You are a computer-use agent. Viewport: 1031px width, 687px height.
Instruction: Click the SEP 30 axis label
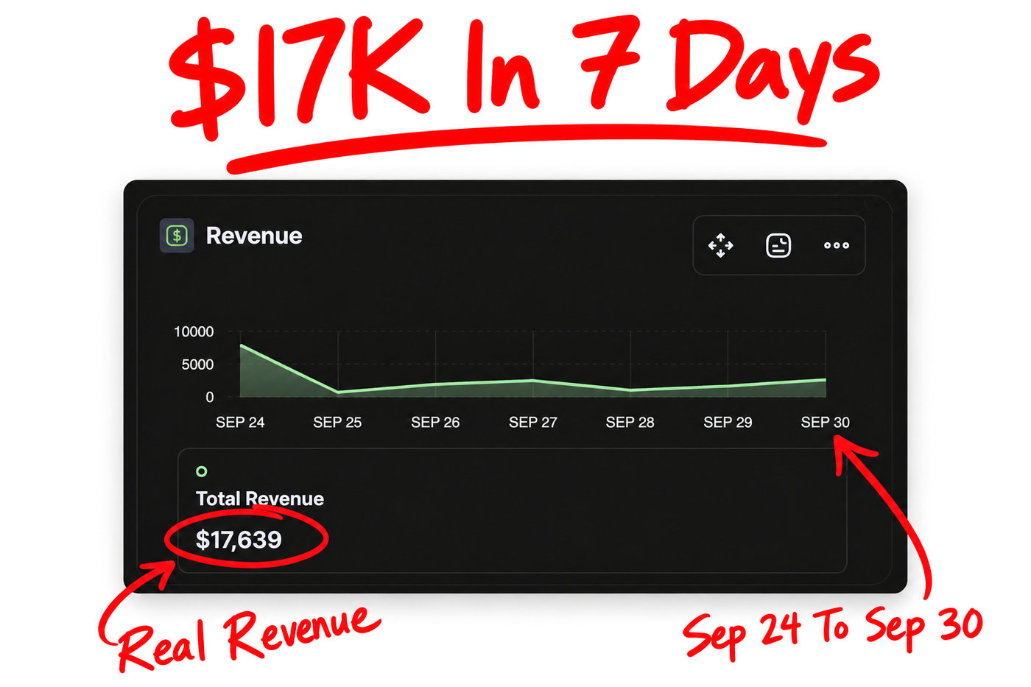pyautogui.click(x=825, y=423)
